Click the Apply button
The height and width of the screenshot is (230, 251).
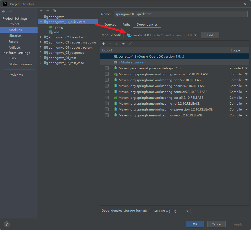[x=238, y=224]
